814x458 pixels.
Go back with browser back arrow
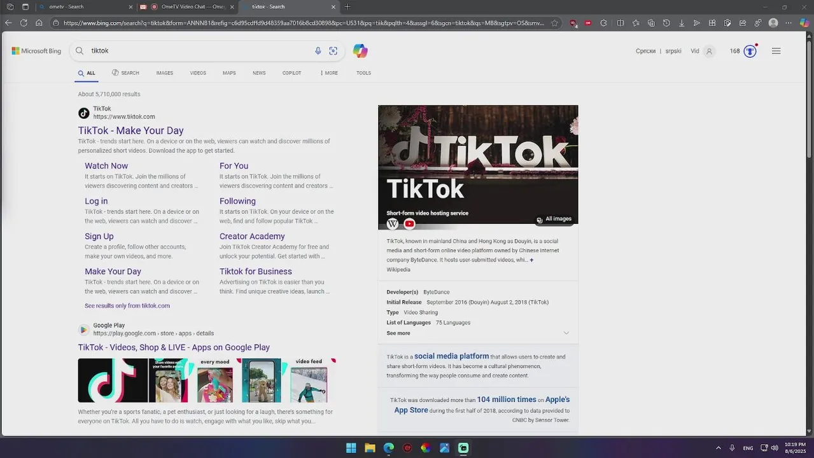(x=8, y=23)
